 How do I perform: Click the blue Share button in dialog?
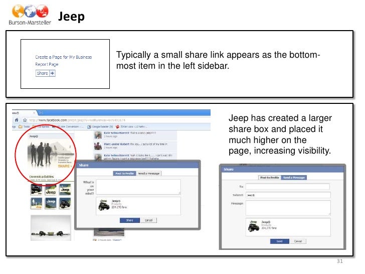tap(130, 220)
